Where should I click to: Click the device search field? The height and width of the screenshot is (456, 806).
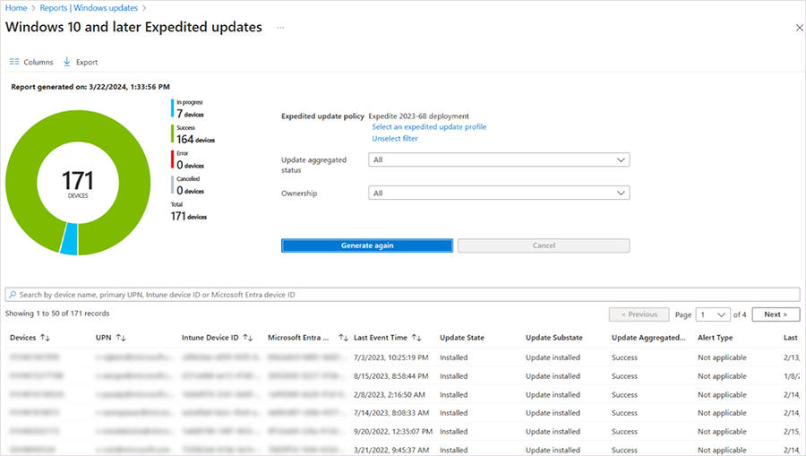point(402,295)
